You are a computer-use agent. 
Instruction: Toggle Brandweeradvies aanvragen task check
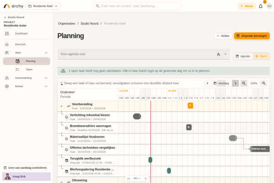click(x=67, y=128)
